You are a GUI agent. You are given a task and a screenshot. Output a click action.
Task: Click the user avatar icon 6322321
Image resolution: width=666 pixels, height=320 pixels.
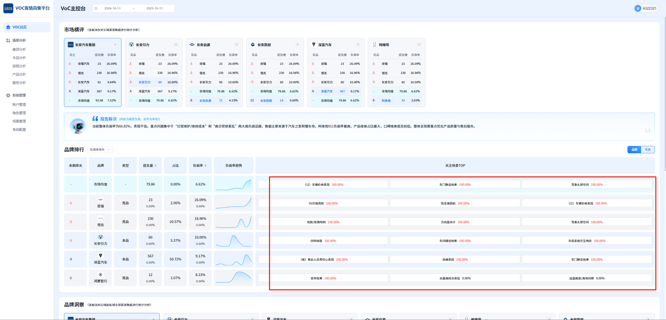[x=638, y=8]
